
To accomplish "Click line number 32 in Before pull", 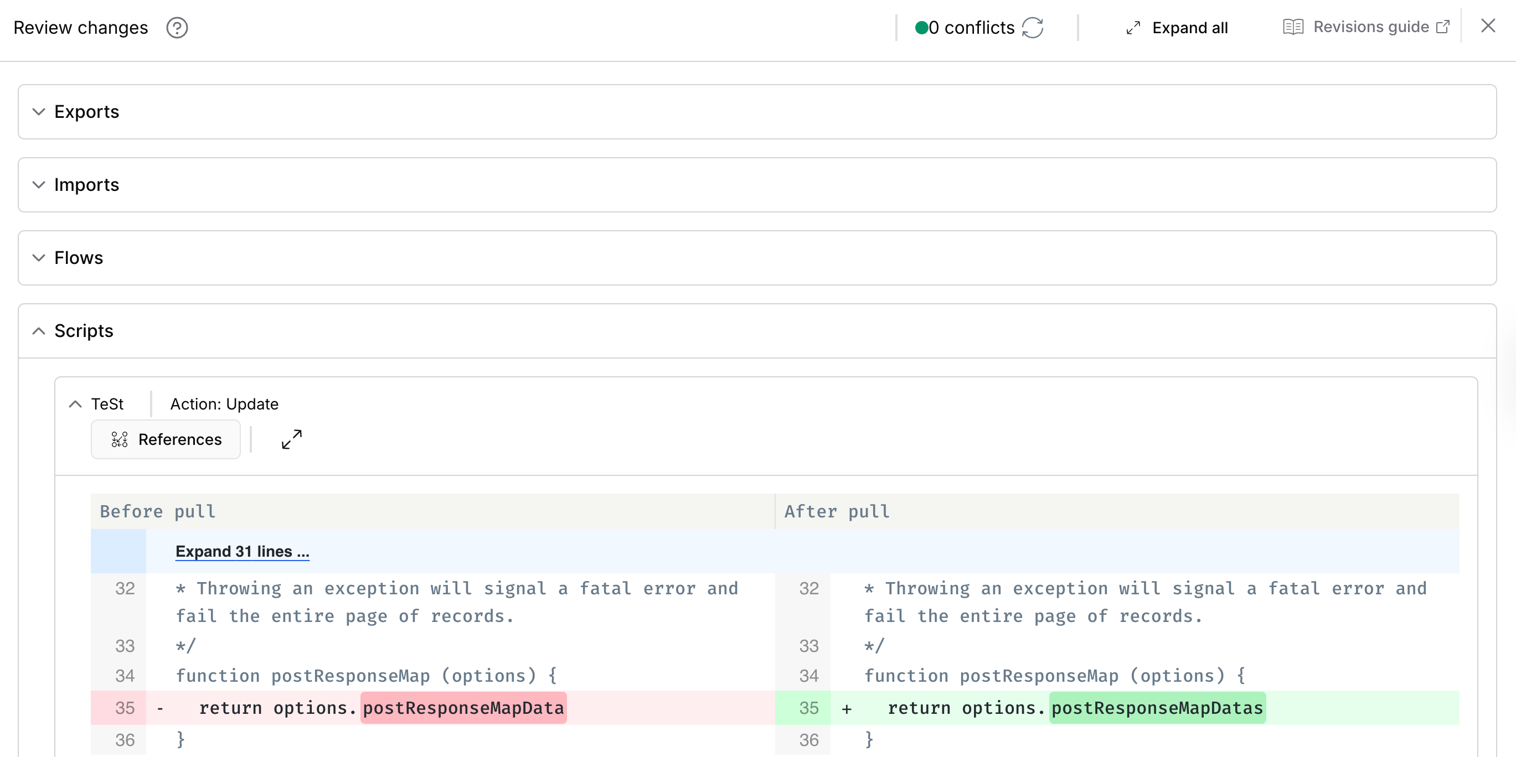I will [x=125, y=588].
